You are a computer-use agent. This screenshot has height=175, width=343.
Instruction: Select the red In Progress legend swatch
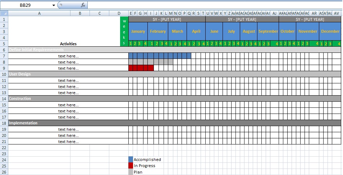pos(131,166)
